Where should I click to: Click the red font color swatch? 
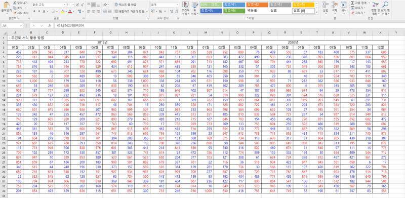[70, 11]
